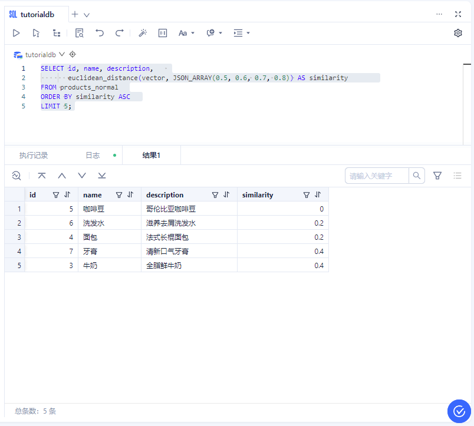
Task: Run the SQL query with the play icon
Action: [x=17, y=33]
